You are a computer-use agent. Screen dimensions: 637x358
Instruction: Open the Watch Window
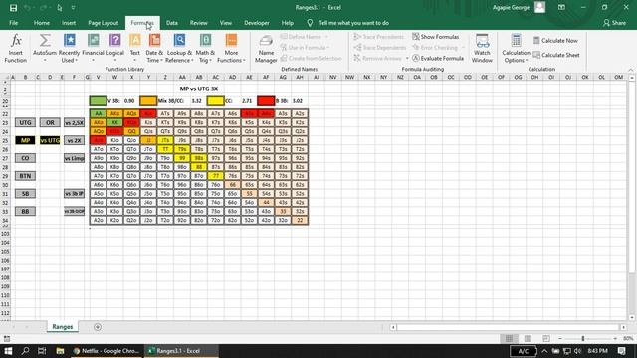coord(482,48)
